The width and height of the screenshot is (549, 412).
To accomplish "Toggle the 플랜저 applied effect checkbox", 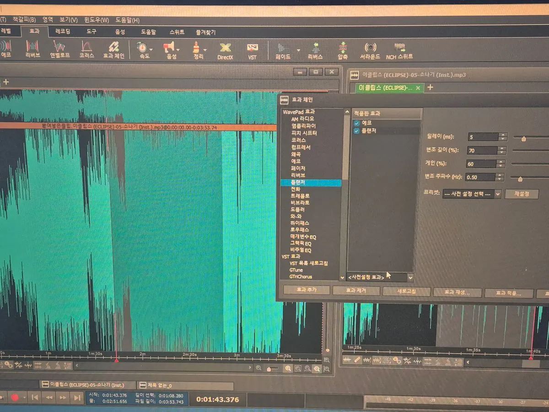I will pyautogui.click(x=356, y=131).
